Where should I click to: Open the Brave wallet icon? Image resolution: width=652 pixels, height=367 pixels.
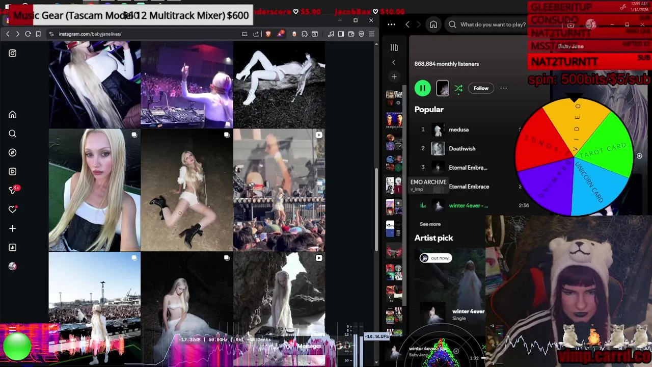(351, 34)
